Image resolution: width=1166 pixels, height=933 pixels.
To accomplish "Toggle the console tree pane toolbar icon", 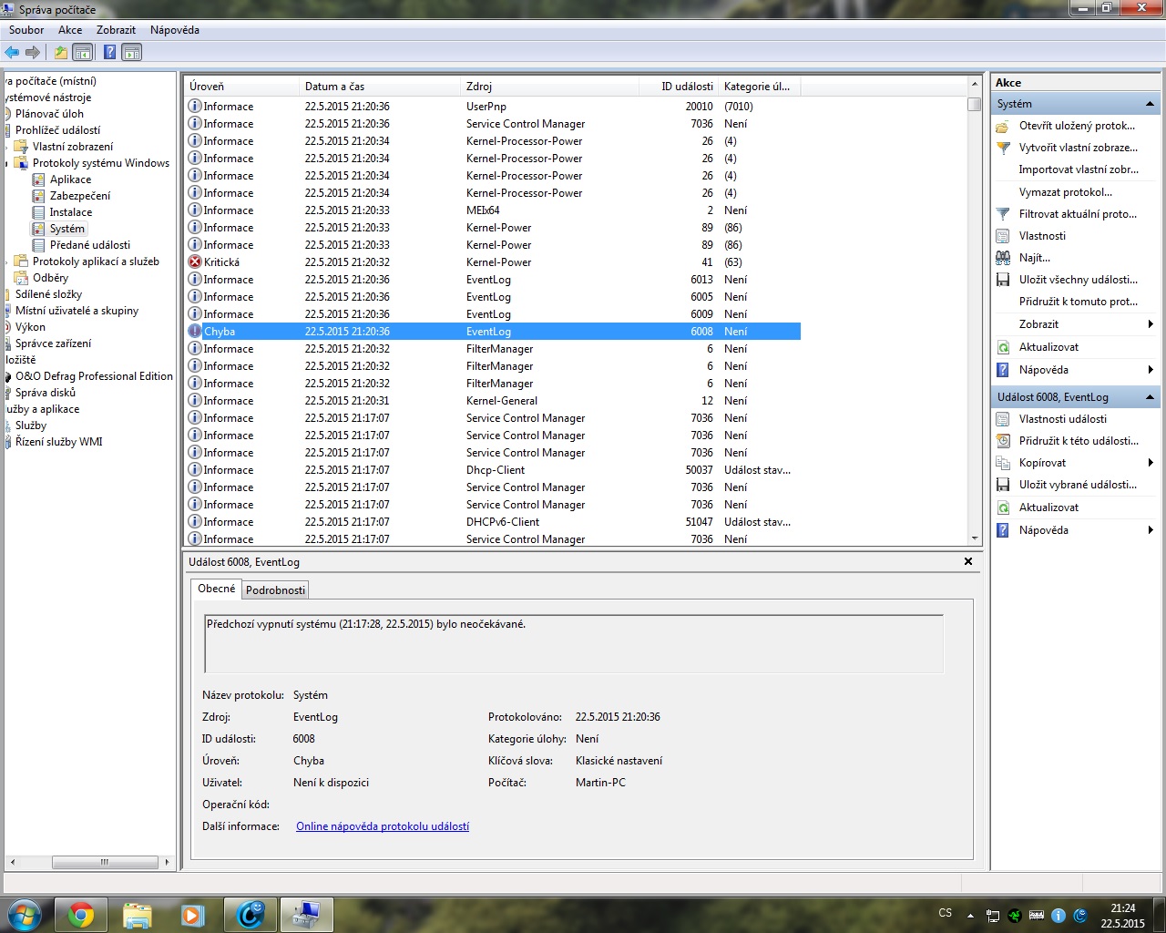I will click(82, 52).
